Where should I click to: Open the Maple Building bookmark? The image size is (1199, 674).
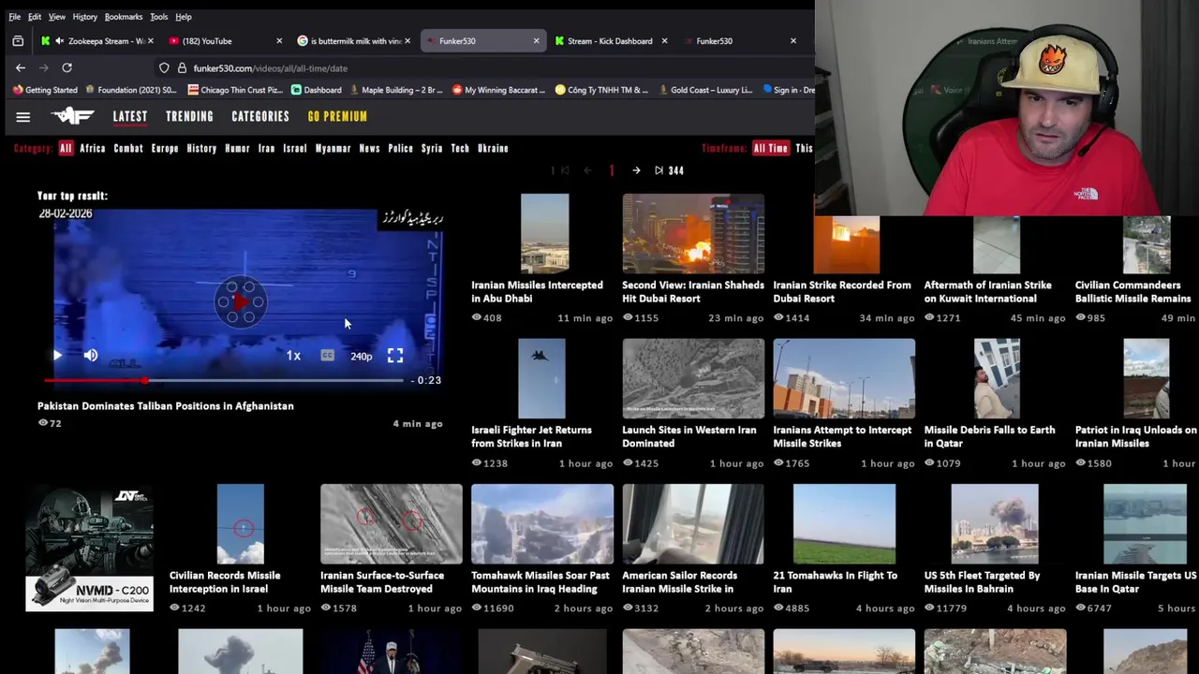pyautogui.click(x=395, y=90)
